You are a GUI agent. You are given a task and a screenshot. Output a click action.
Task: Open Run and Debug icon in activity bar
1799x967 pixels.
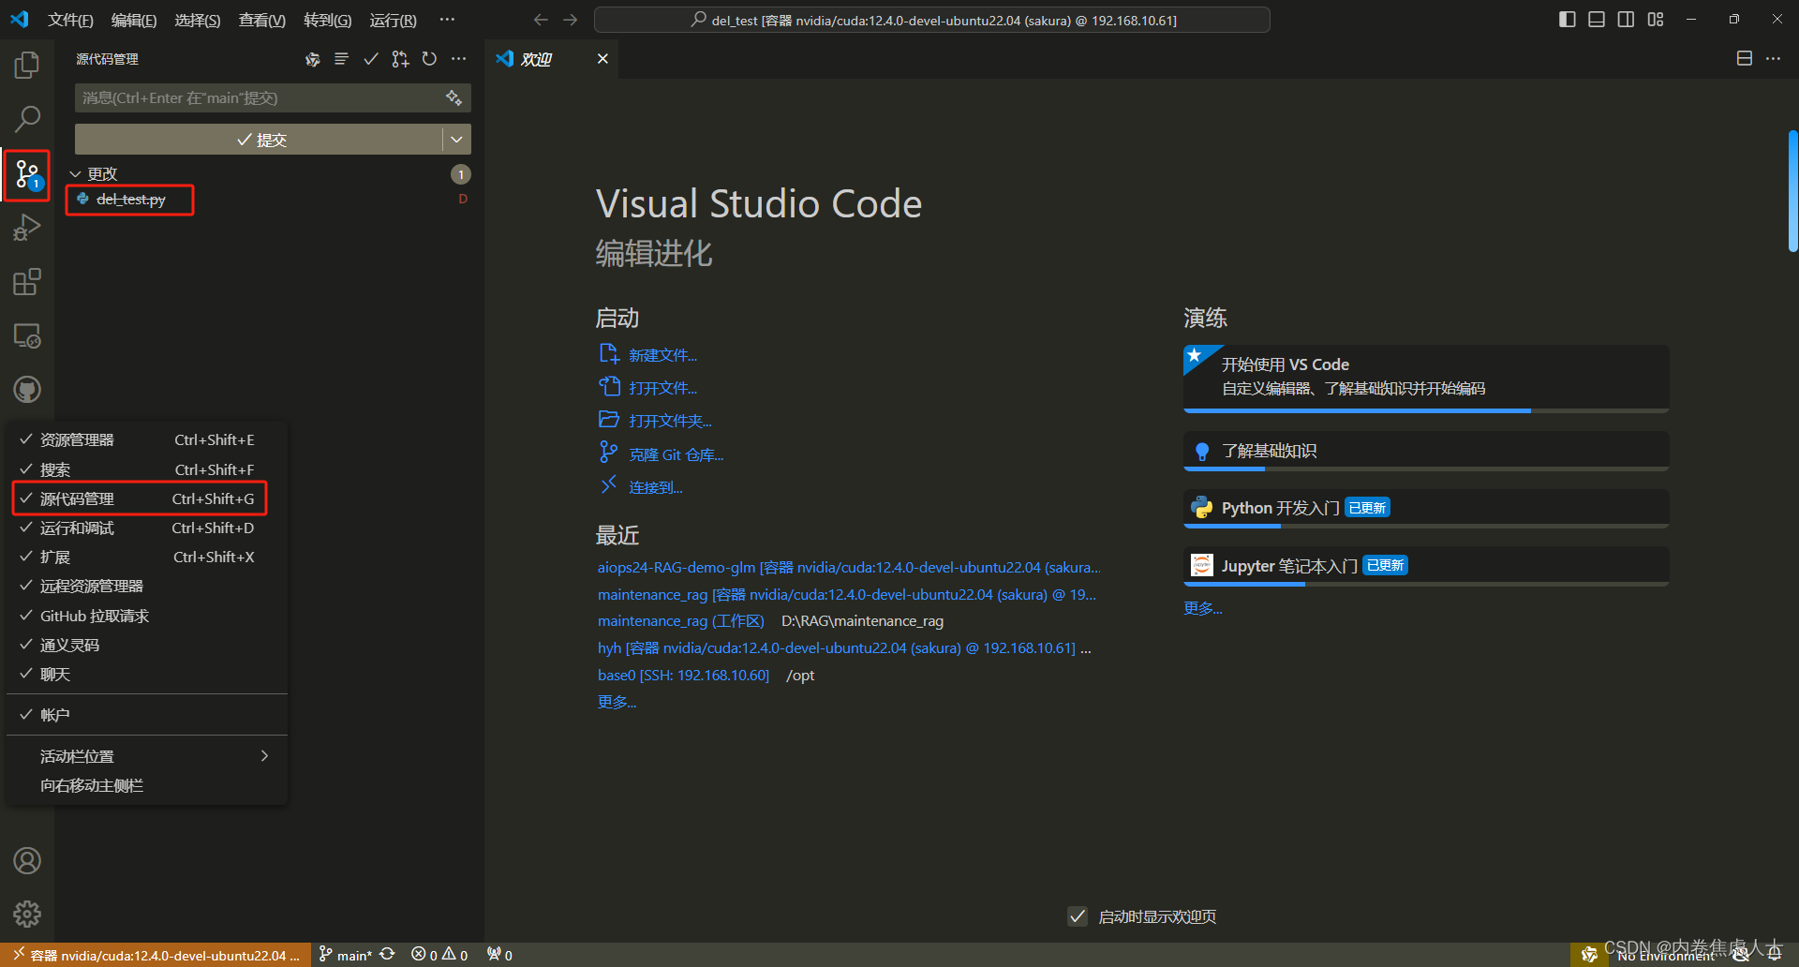point(27,228)
